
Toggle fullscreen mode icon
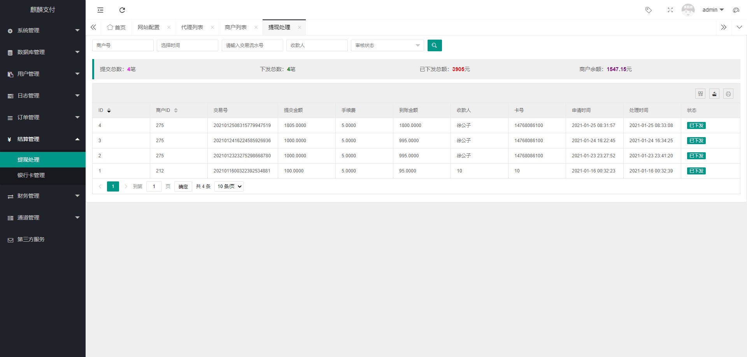click(670, 10)
